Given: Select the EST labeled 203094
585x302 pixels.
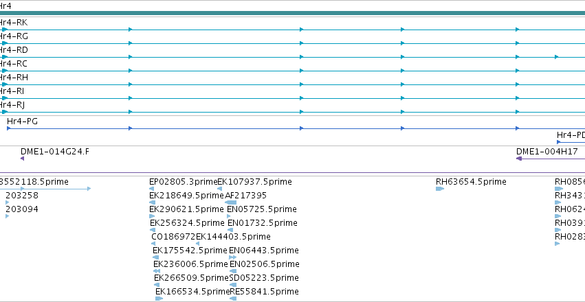Looking at the screenshot, I should tap(21, 209).
